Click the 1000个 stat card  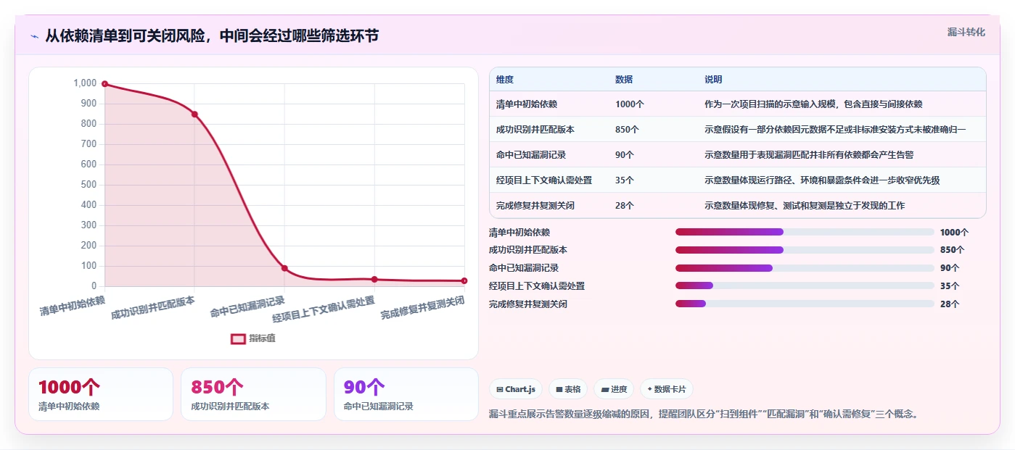coord(101,394)
